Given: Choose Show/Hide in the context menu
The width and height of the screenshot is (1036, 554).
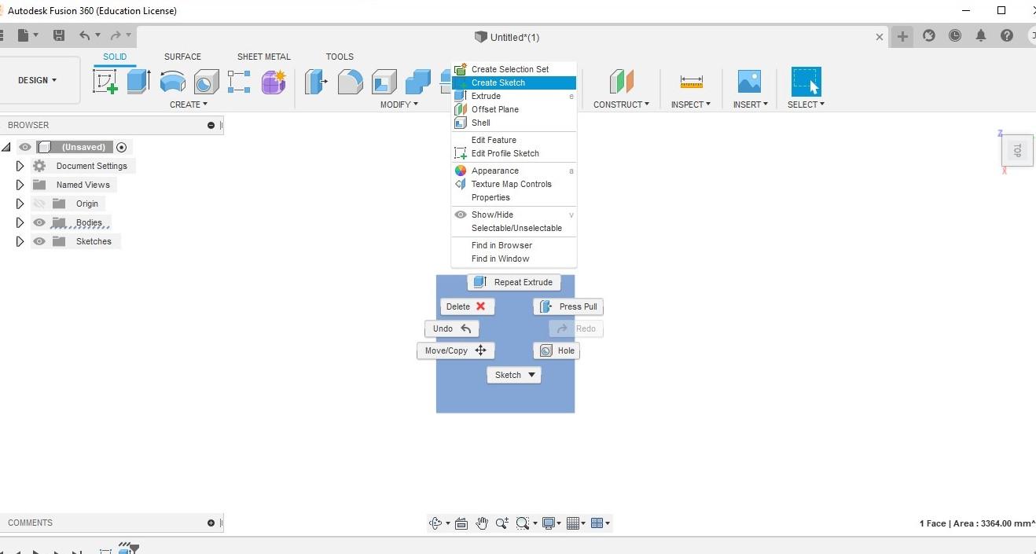Looking at the screenshot, I should coord(514,215).
